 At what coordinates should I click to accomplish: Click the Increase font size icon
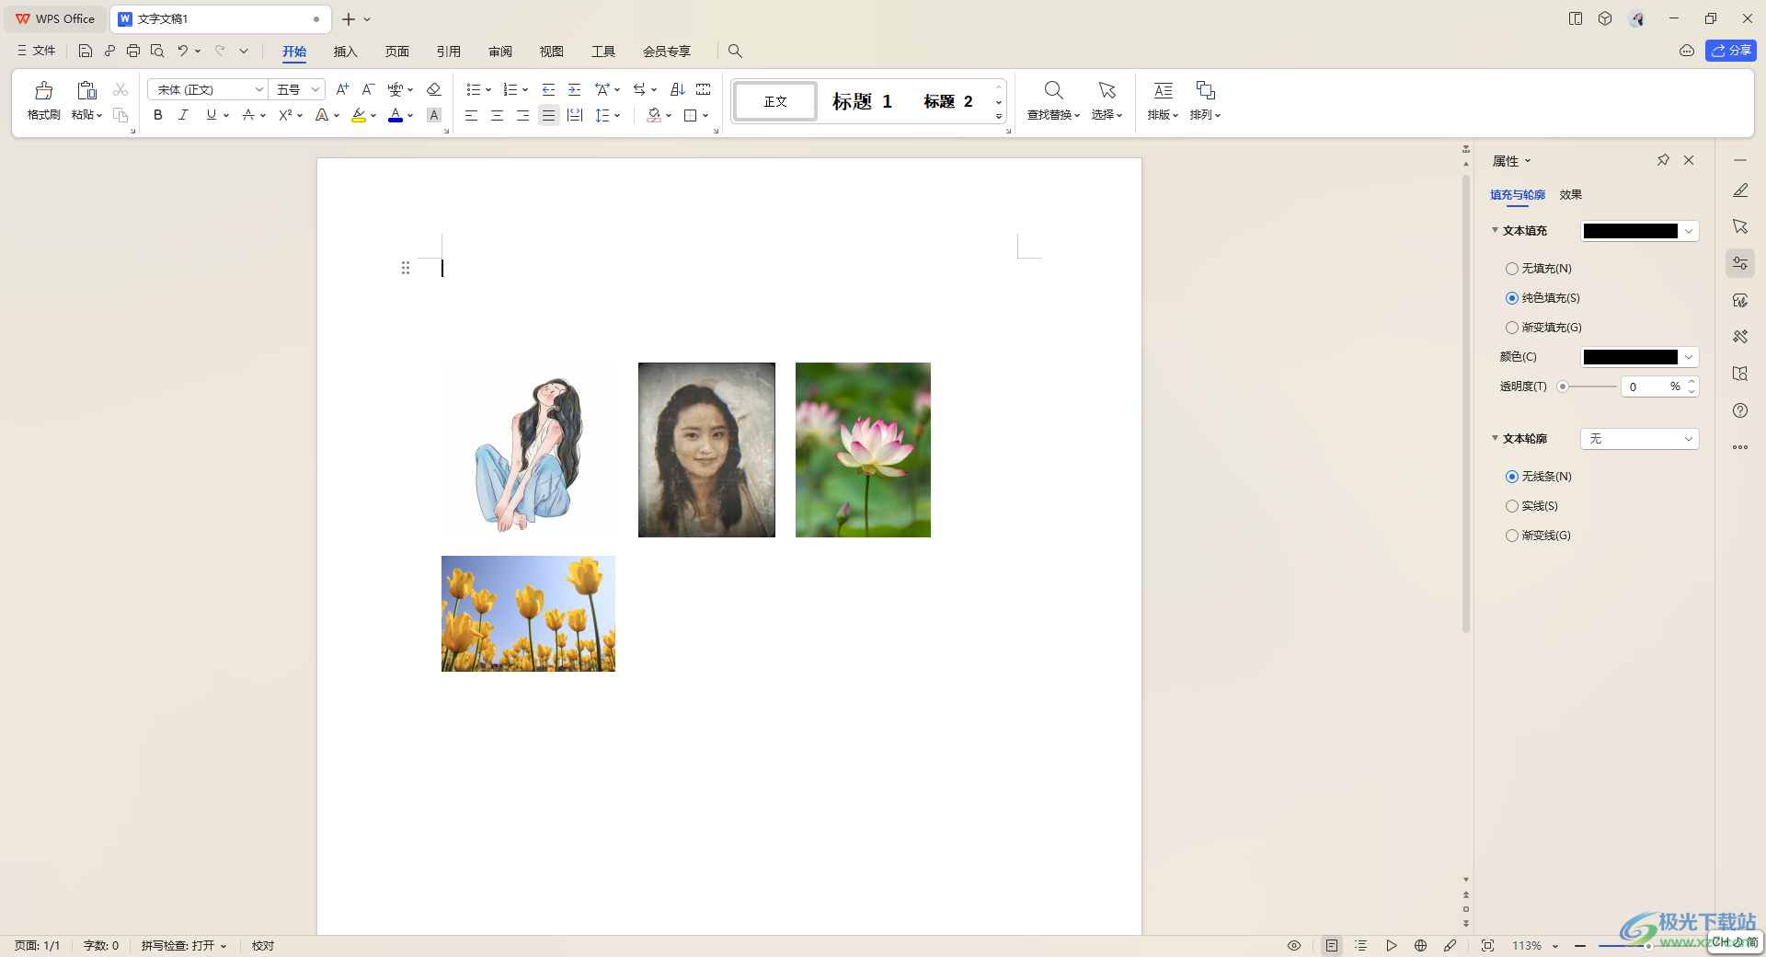[x=342, y=89]
